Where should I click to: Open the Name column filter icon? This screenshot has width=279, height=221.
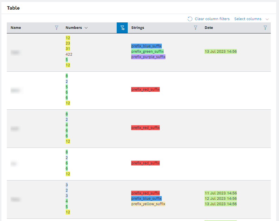pyautogui.click(x=57, y=28)
